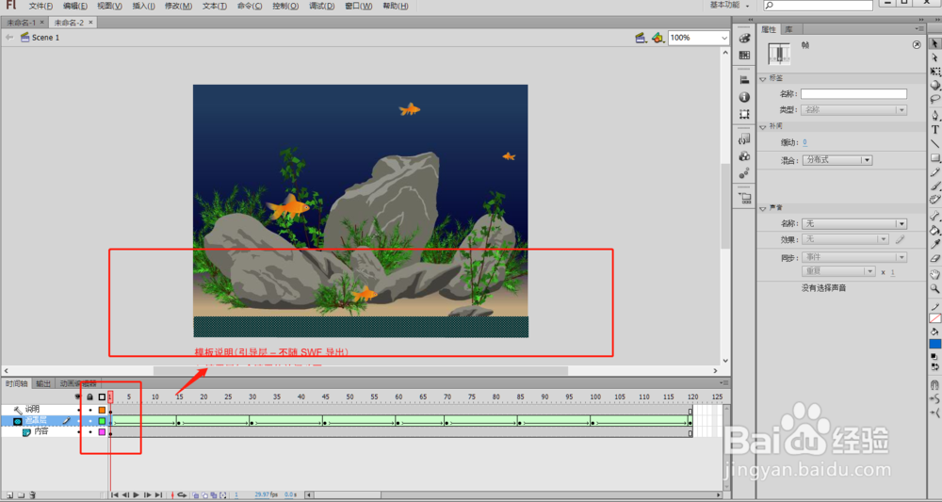Step forward one frame button
This screenshot has width=942, height=502.
pyautogui.click(x=147, y=495)
